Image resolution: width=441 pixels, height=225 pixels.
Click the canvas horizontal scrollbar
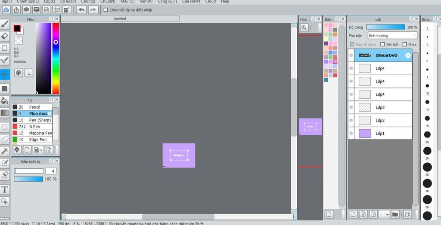178,217
